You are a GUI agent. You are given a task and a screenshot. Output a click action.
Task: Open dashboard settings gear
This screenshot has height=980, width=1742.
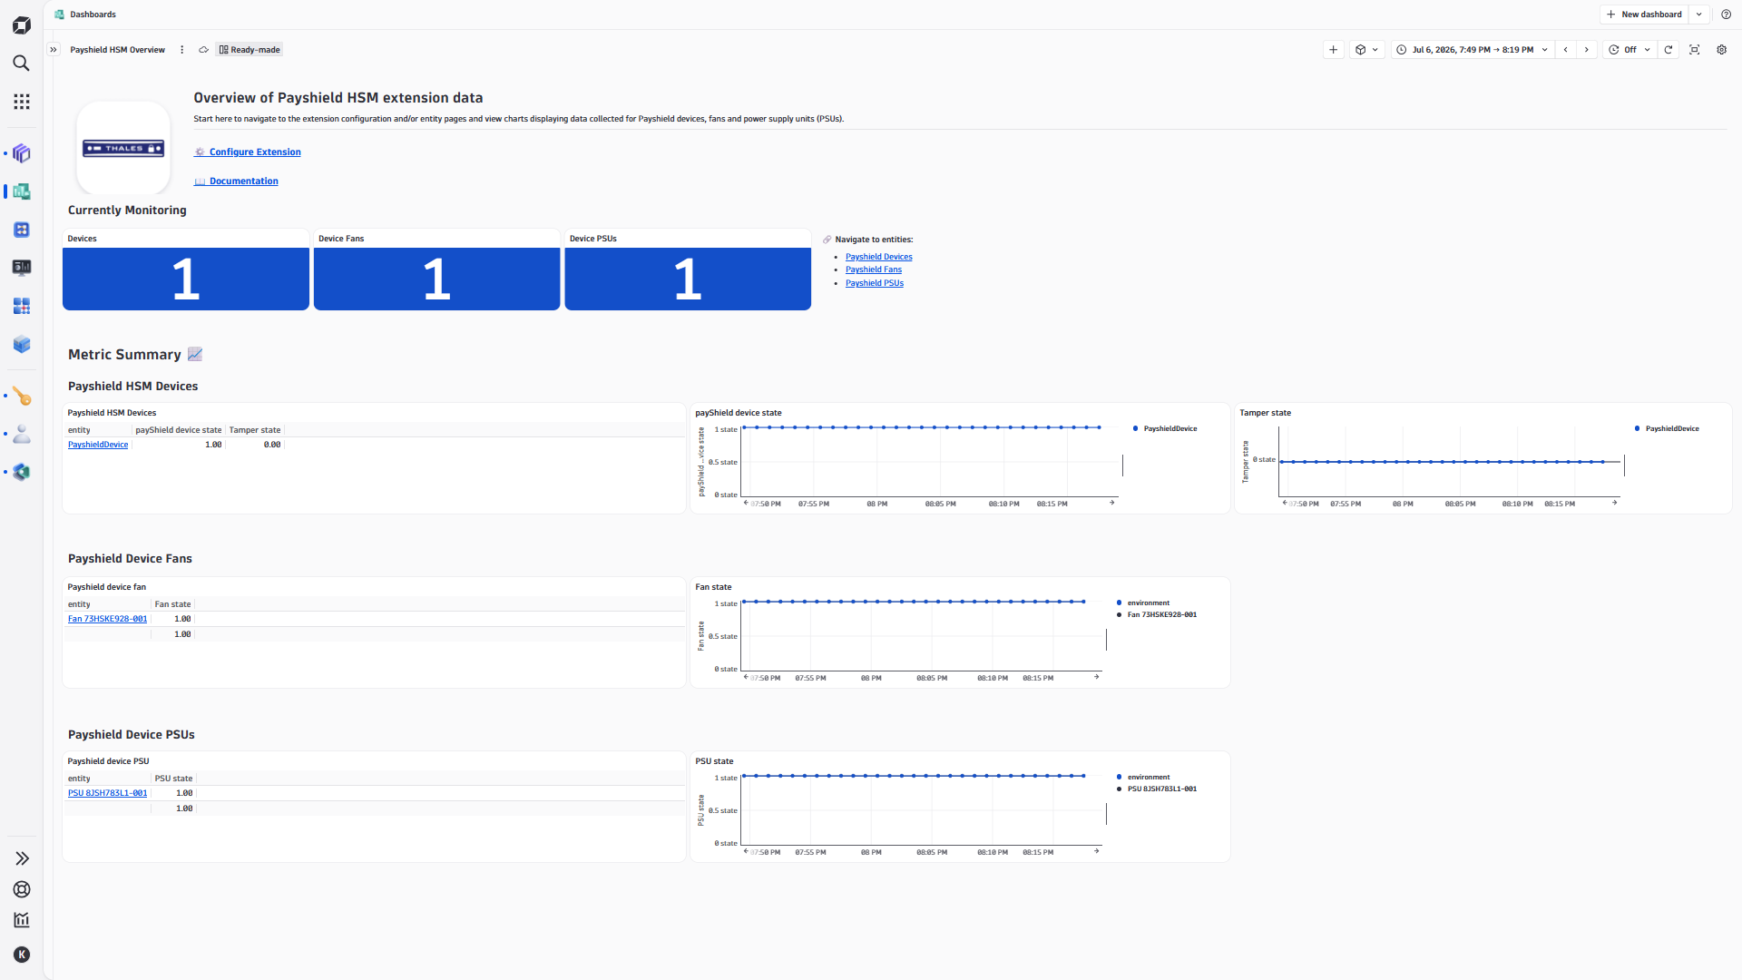click(x=1721, y=50)
